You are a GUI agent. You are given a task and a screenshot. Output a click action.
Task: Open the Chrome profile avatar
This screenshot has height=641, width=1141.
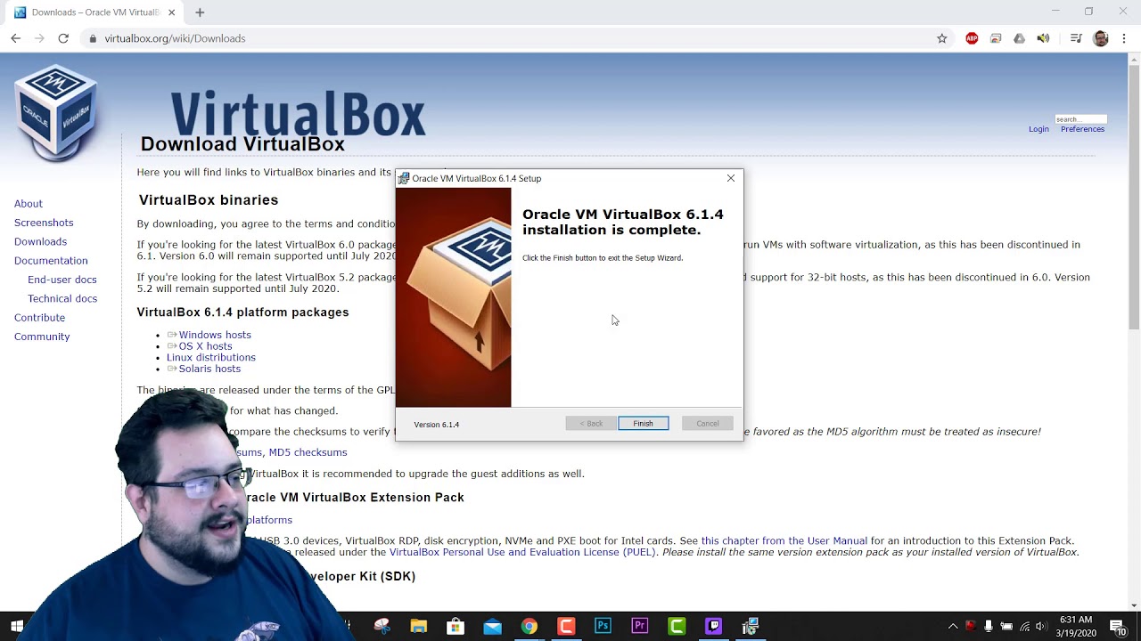pyautogui.click(x=1101, y=38)
